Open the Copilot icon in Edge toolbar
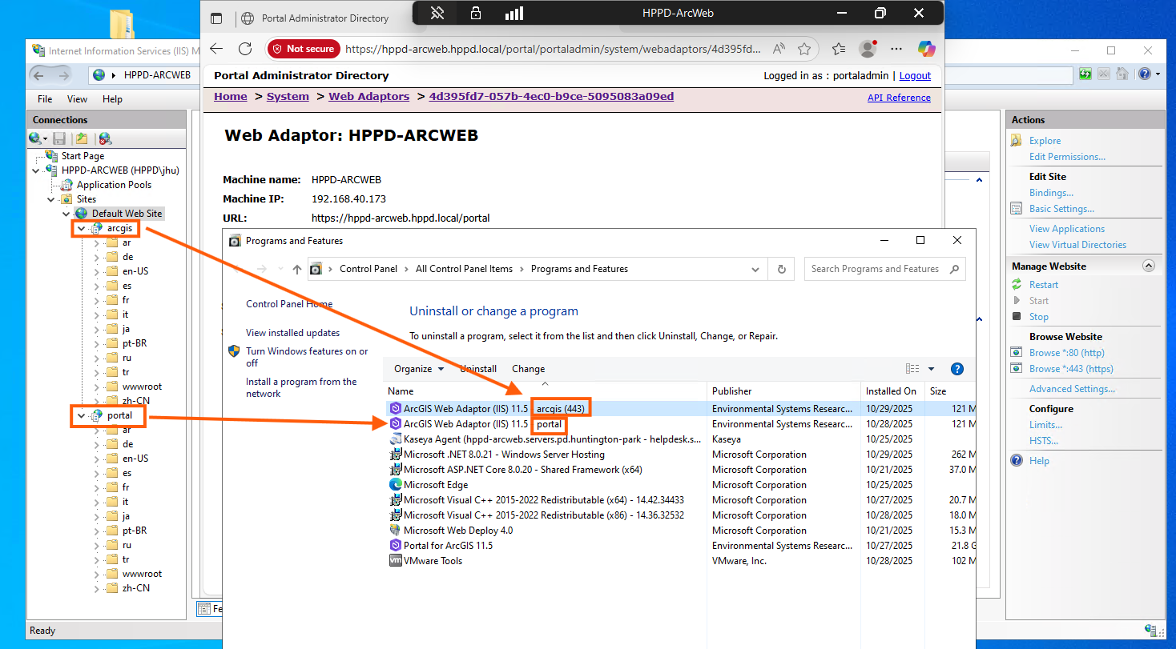Screen dimensions: 1176x649 click(x=926, y=49)
